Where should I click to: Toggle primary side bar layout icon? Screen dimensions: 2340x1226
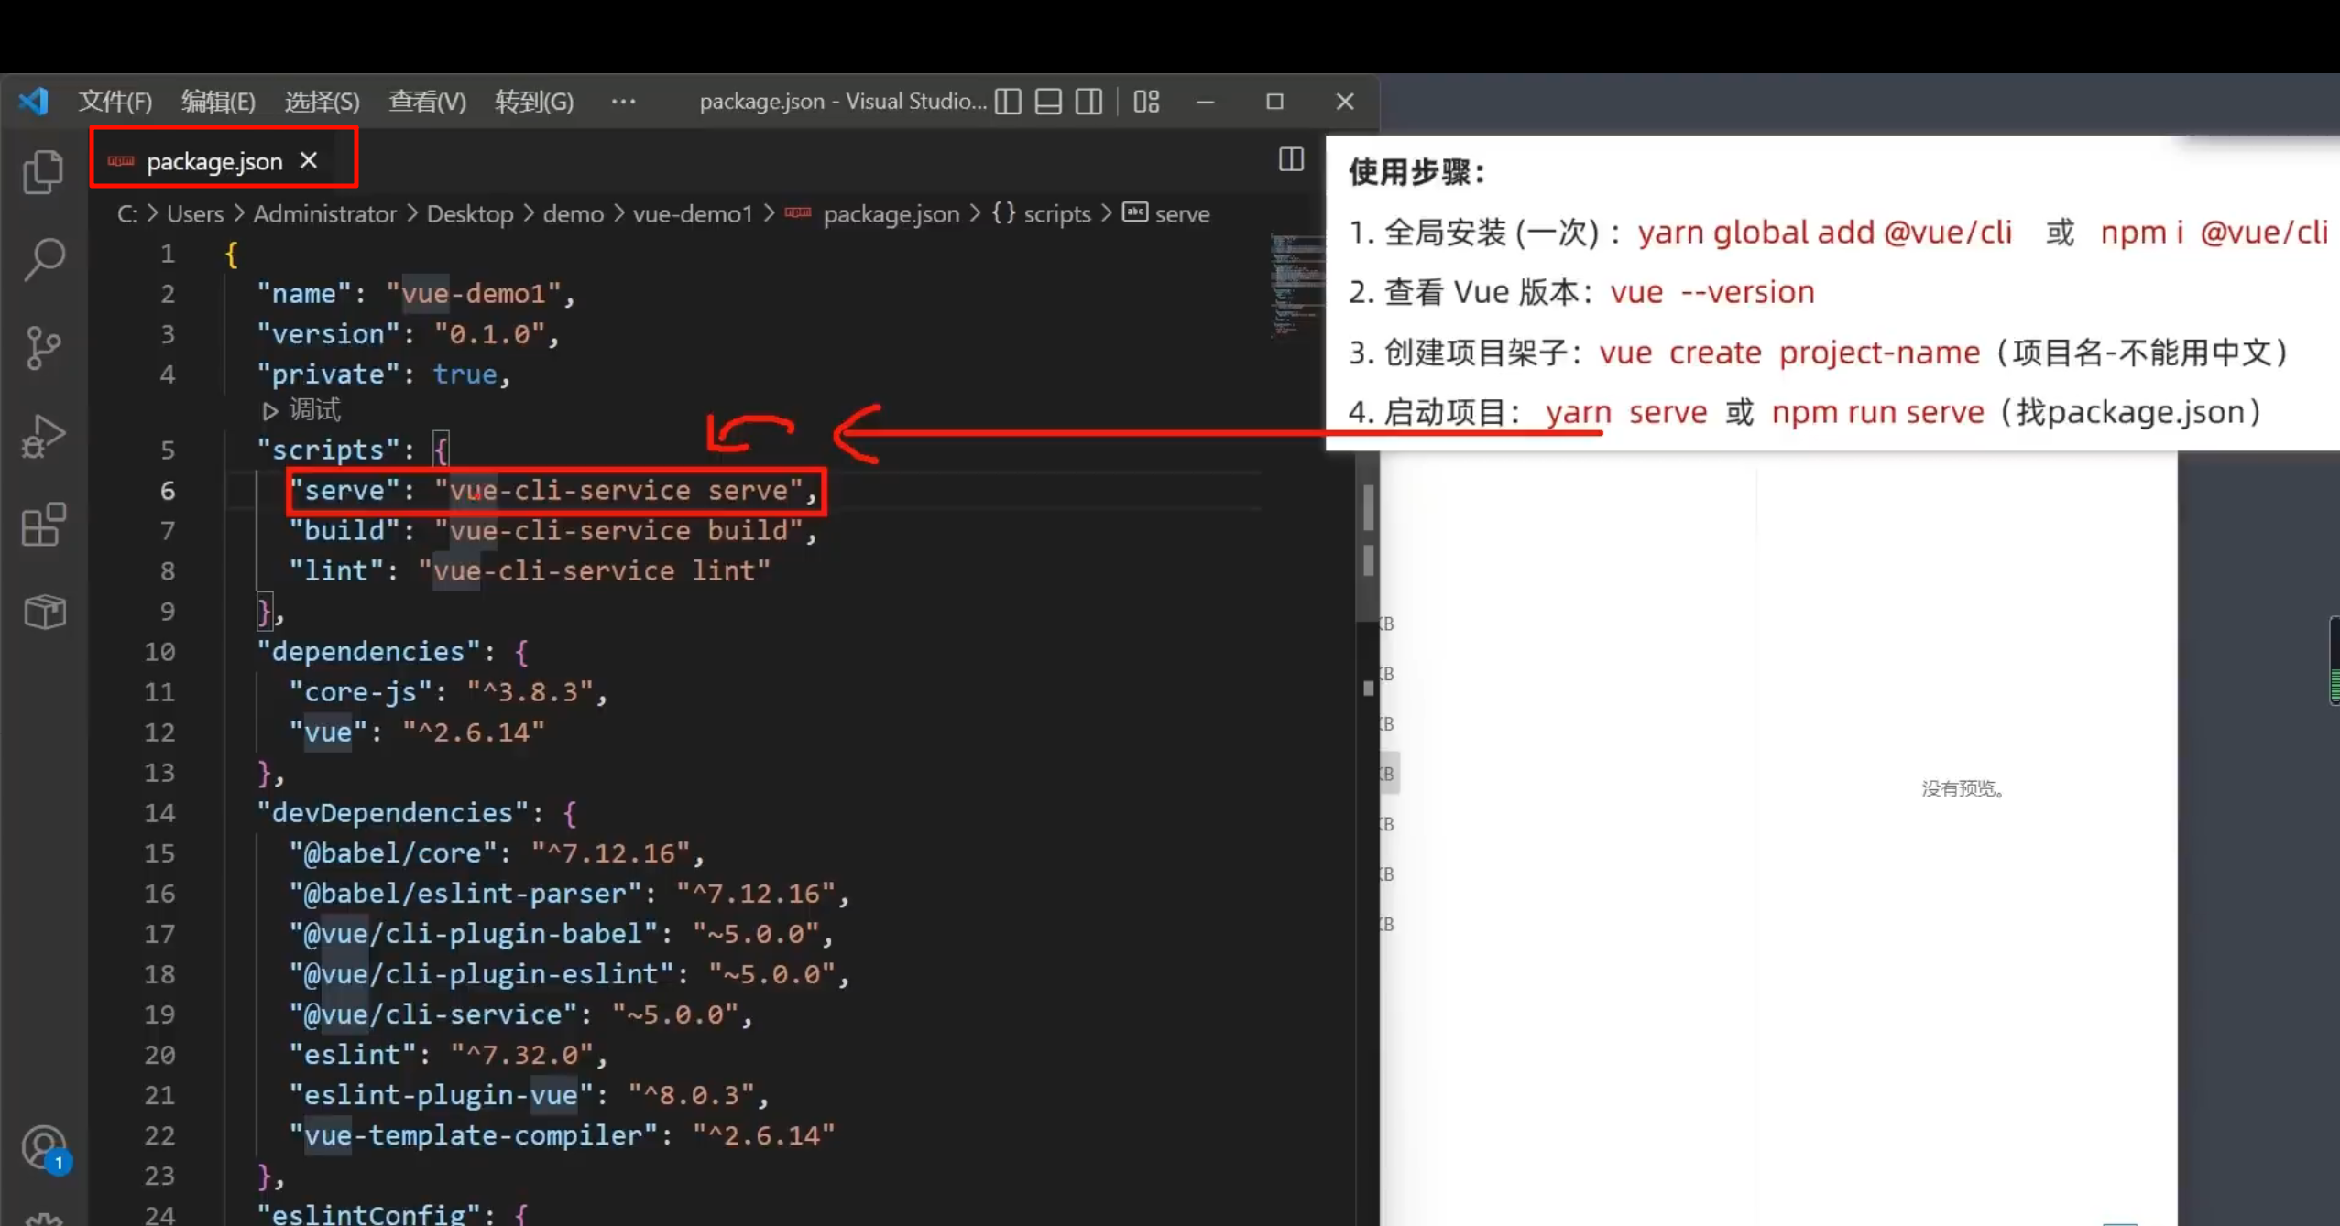1008,101
